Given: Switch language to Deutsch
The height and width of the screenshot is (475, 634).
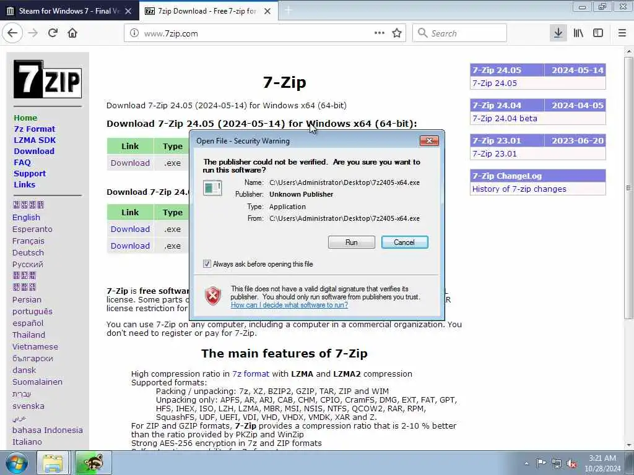Looking at the screenshot, I should 28,253.
